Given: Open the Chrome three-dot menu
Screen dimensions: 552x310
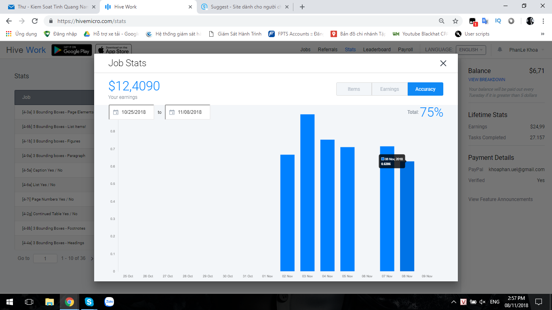Looking at the screenshot, I should [543, 21].
